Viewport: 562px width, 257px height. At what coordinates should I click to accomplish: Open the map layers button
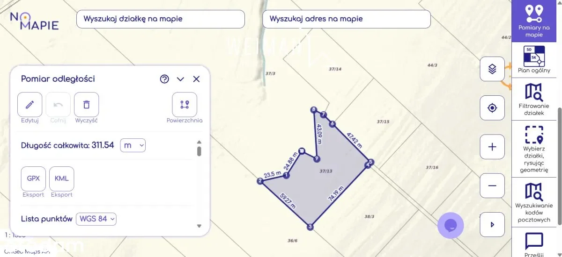(x=492, y=69)
